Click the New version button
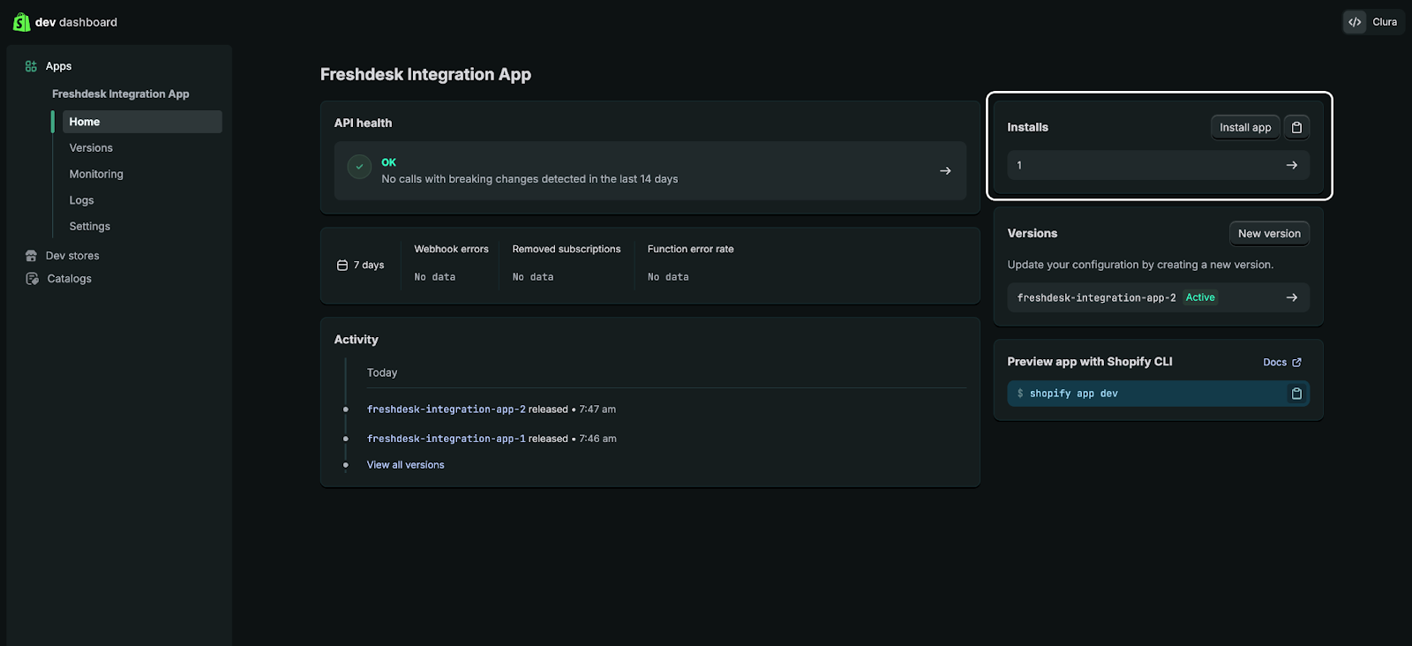This screenshot has height=646, width=1412. [x=1269, y=234]
